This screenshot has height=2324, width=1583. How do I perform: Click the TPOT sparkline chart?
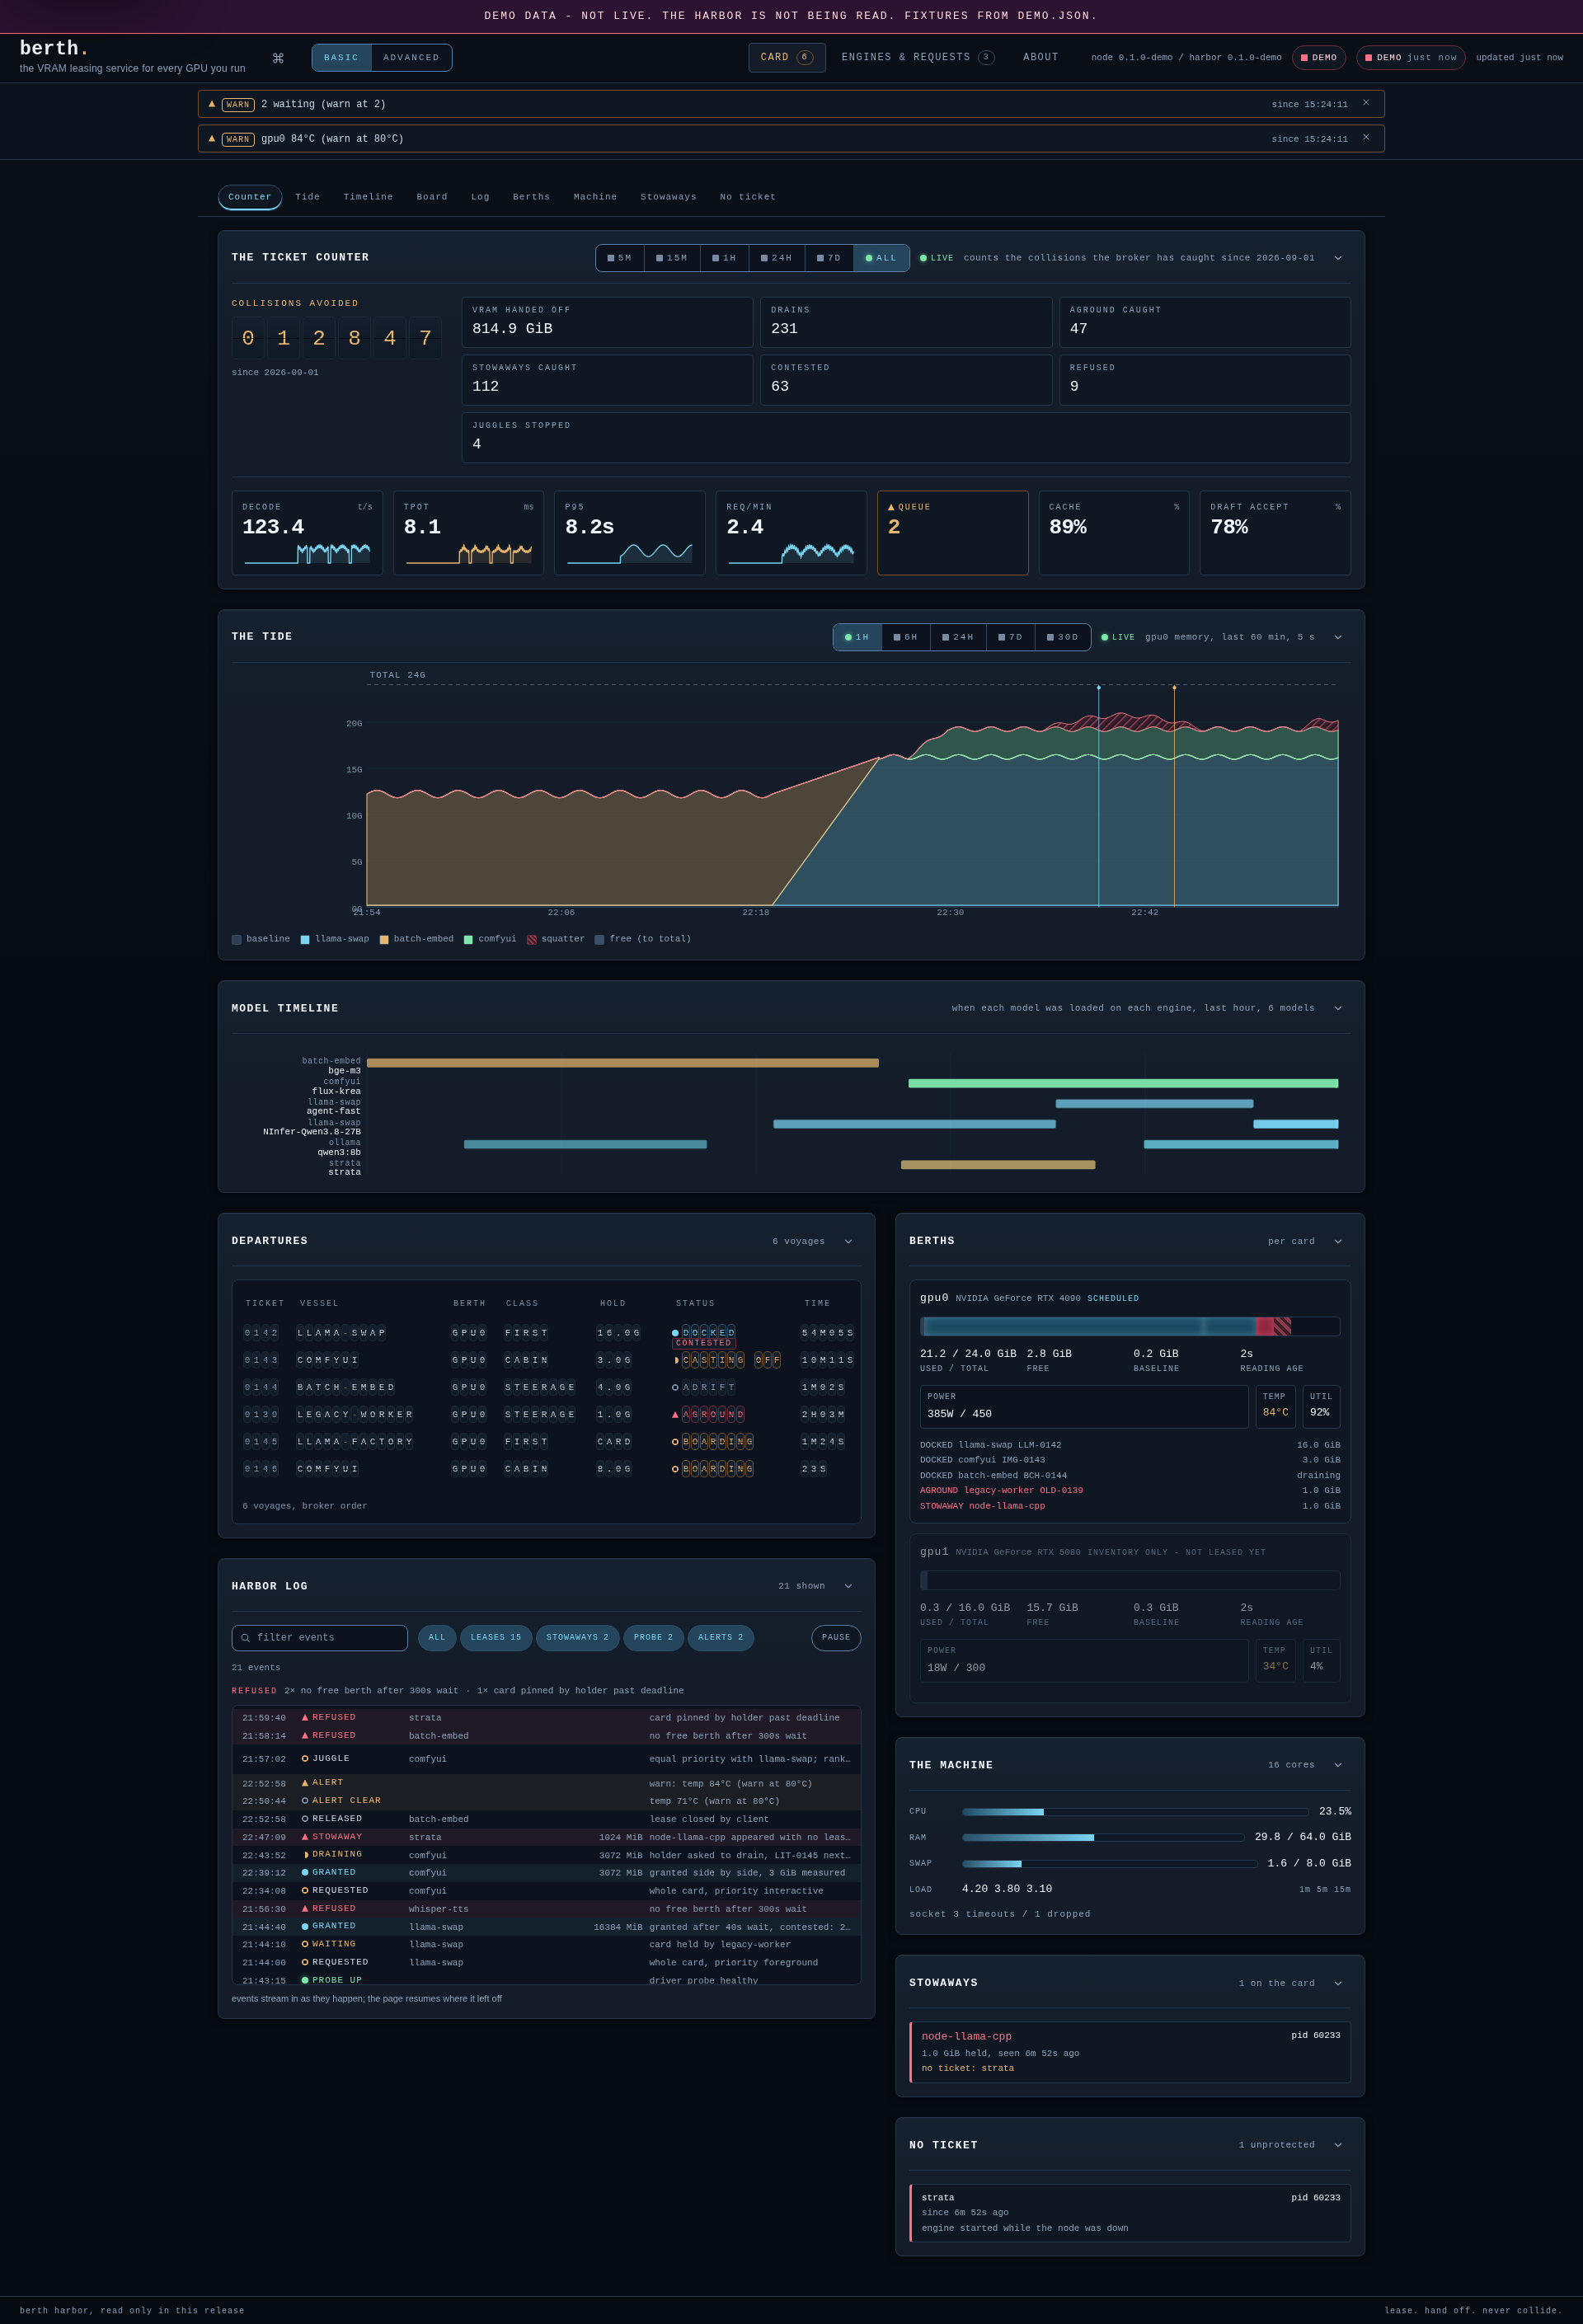pos(469,554)
